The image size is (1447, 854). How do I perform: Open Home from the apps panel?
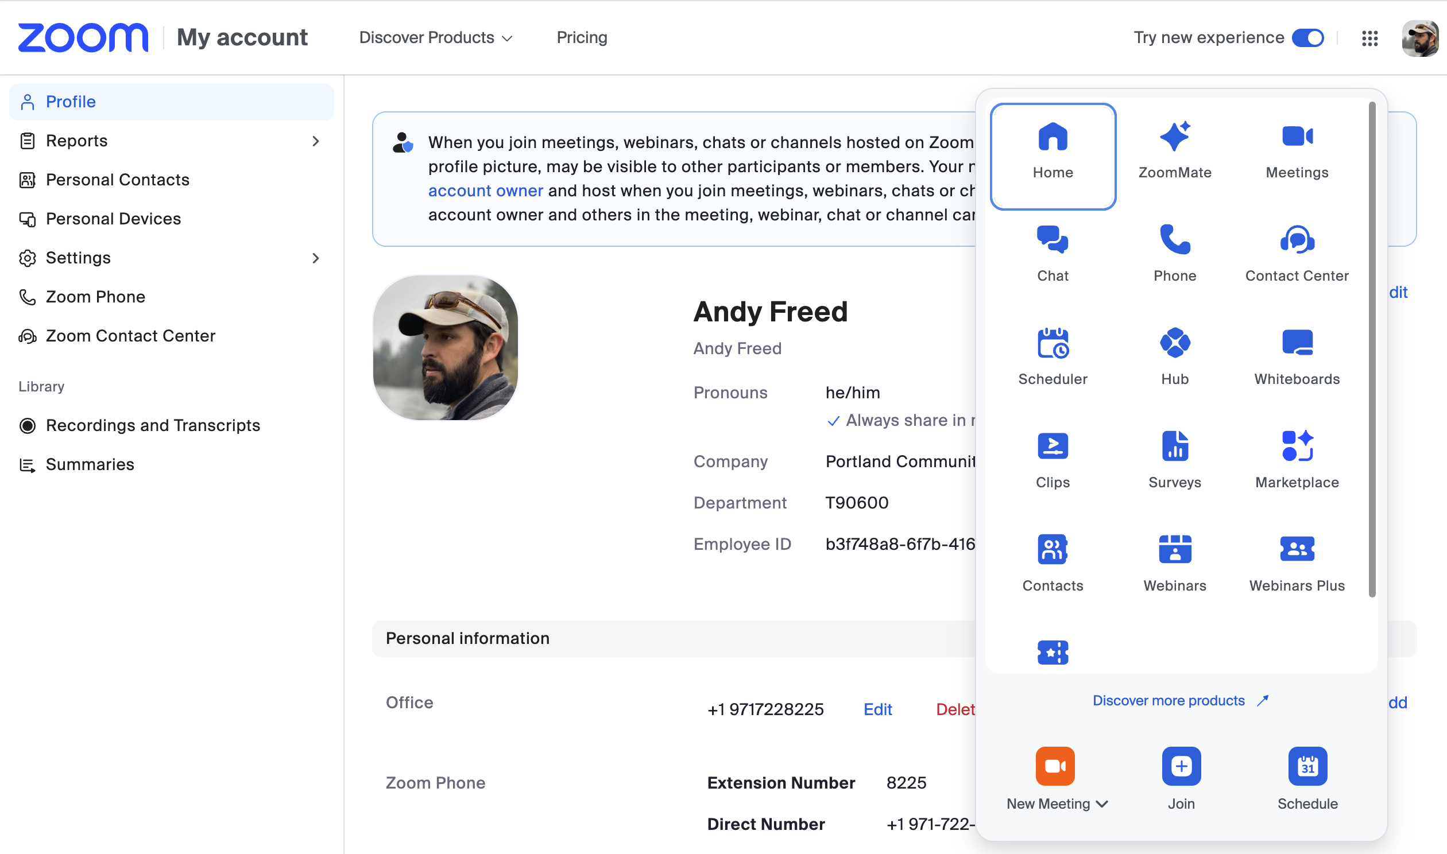(x=1053, y=157)
